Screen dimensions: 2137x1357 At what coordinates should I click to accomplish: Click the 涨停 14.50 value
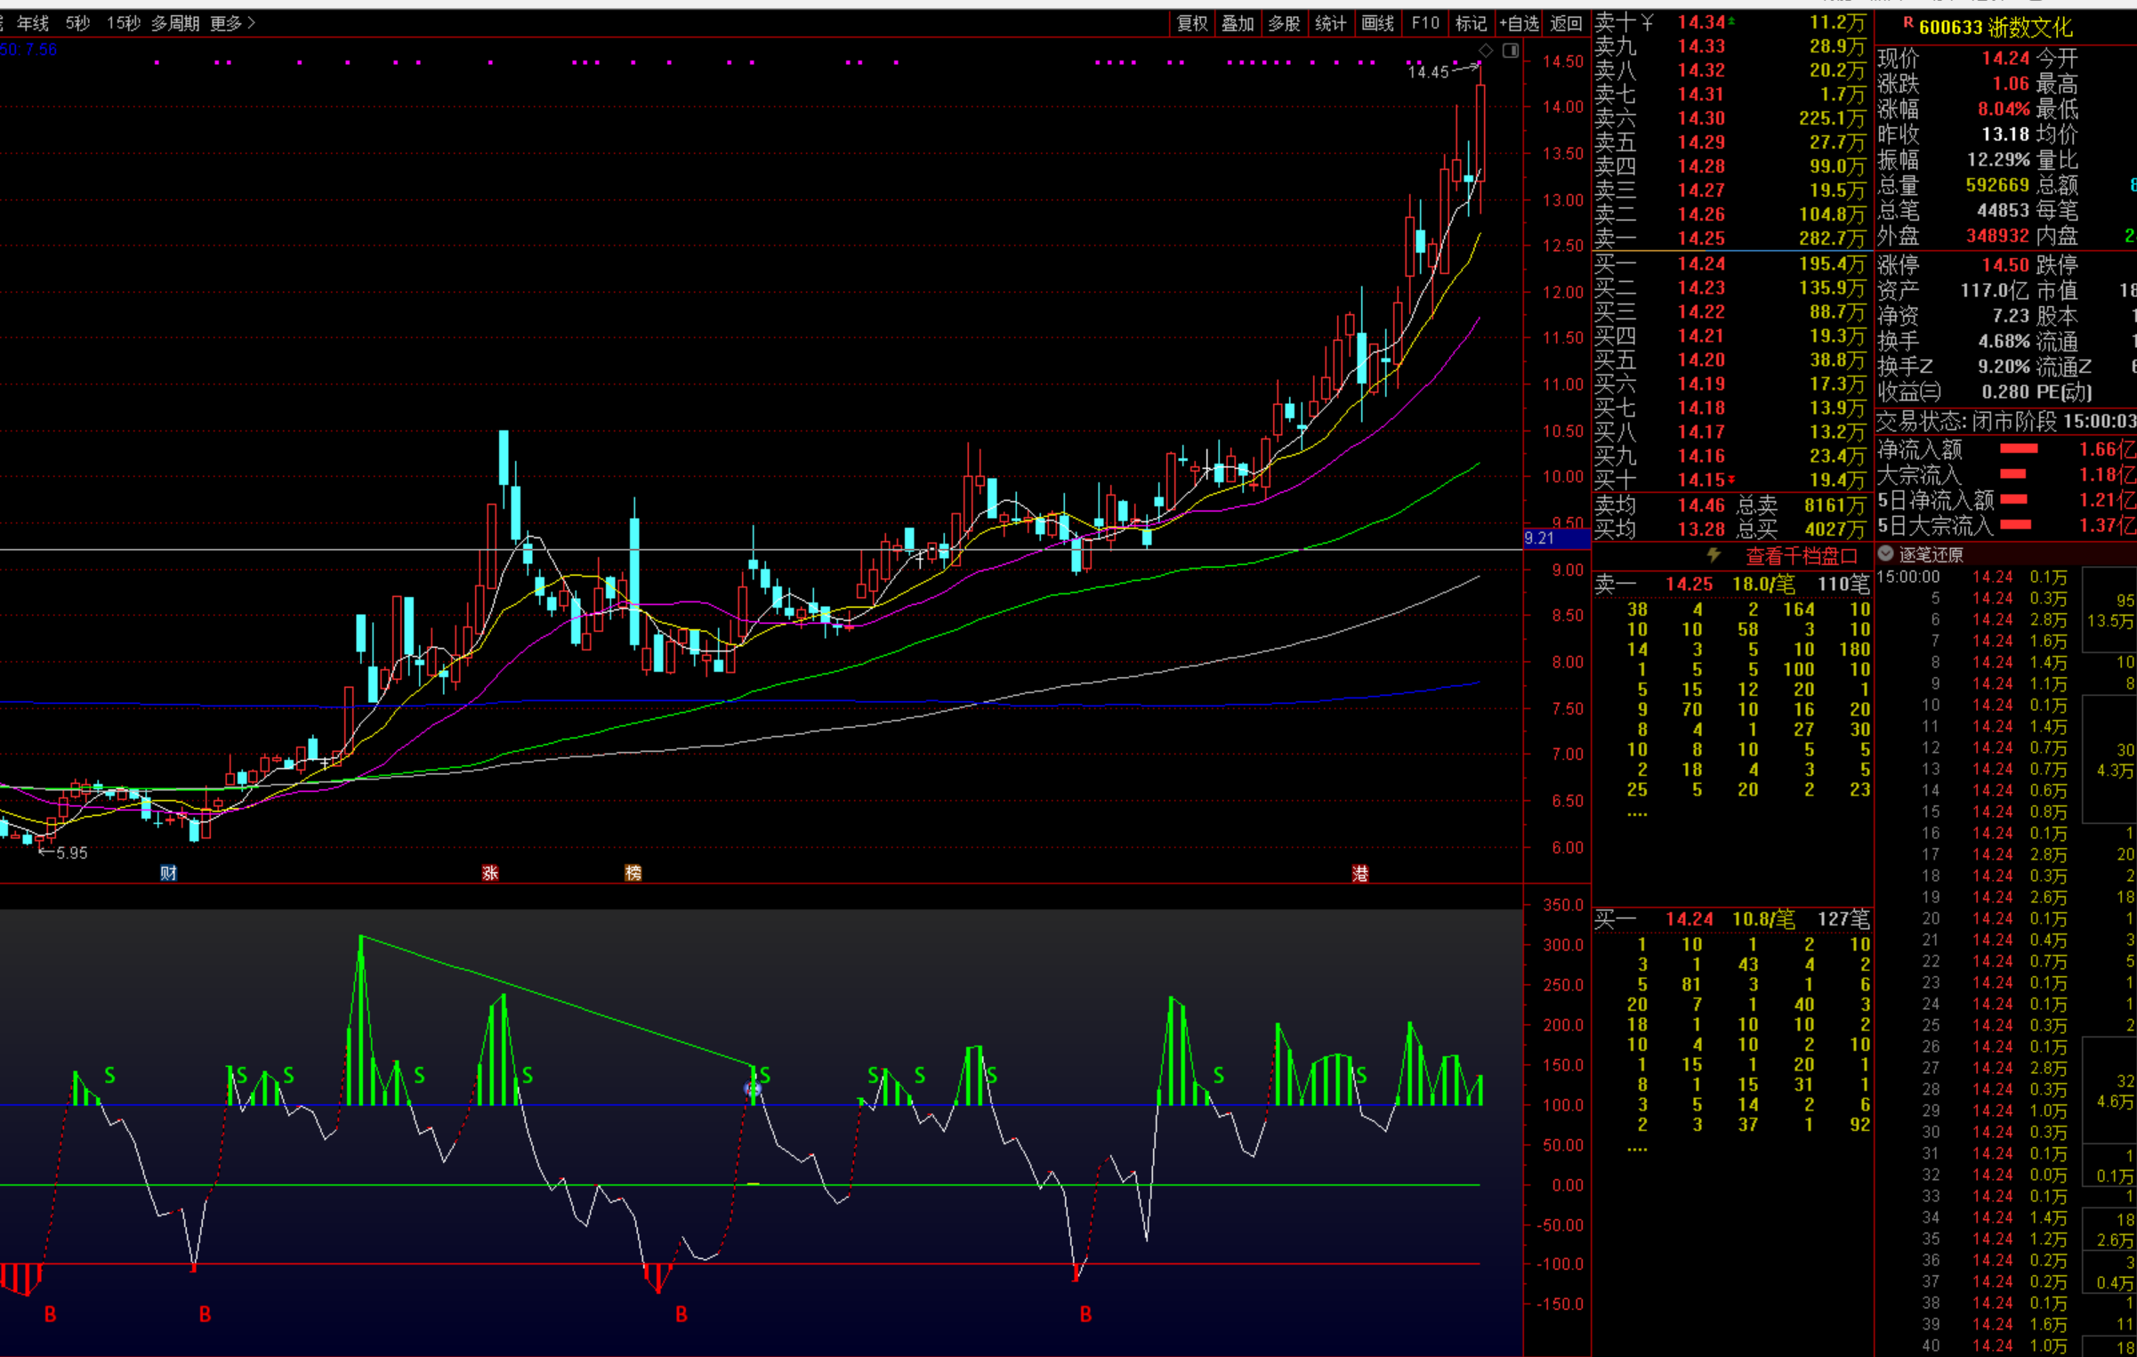click(x=2005, y=265)
